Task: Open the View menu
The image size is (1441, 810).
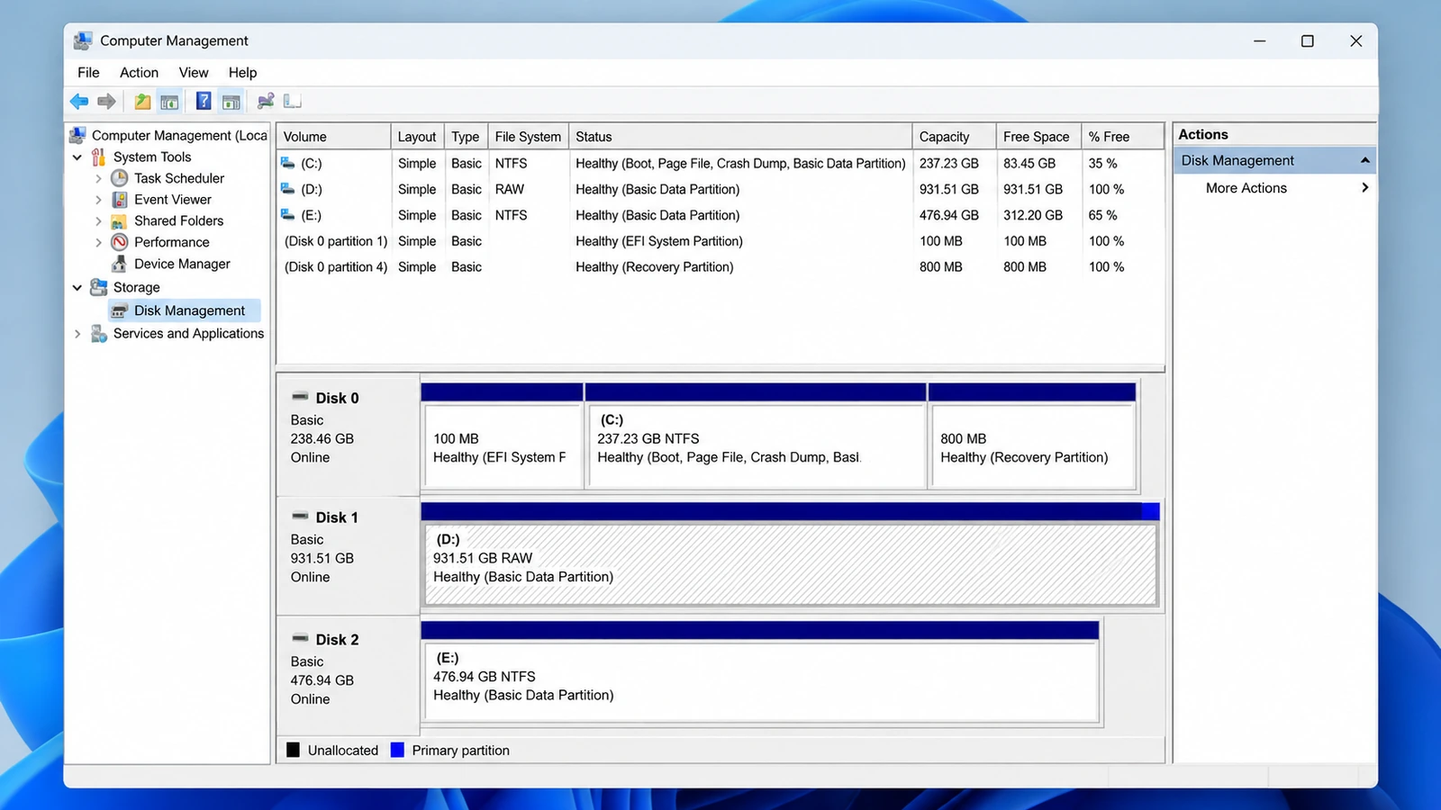Action: coord(194,73)
